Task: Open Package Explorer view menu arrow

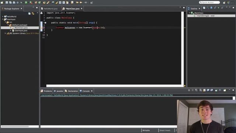Action: point(38,13)
